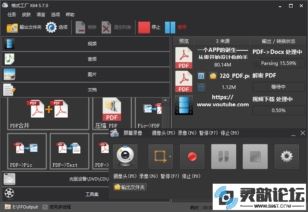The width and height of the screenshot is (308, 212).
Task: Click the 3 来源 column header
Action: click(223, 41)
